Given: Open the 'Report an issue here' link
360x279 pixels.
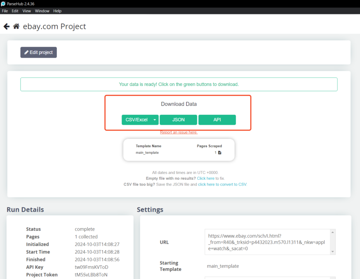Looking at the screenshot, I should (179, 132).
